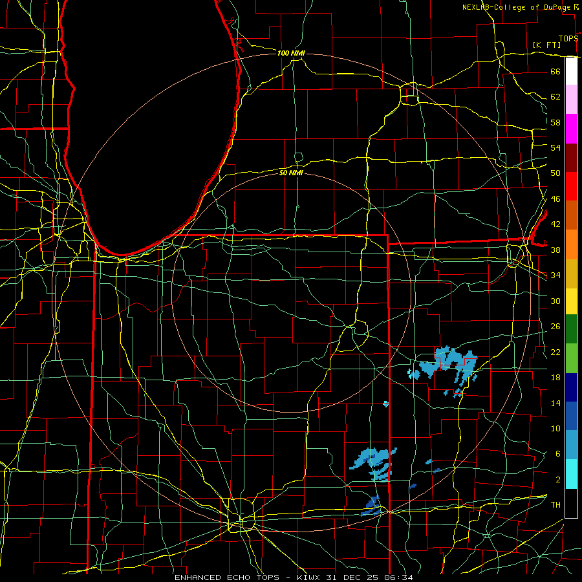Click the "14" legend value

click(555, 403)
